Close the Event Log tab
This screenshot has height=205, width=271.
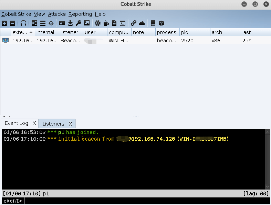pos(34,123)
